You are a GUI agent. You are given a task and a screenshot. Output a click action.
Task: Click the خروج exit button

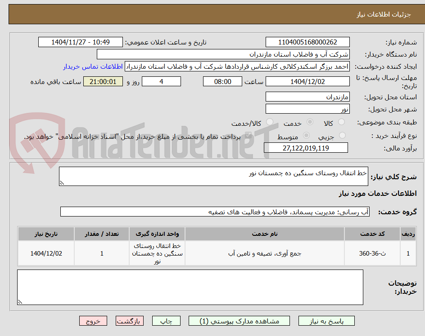[x=93, y=321]
